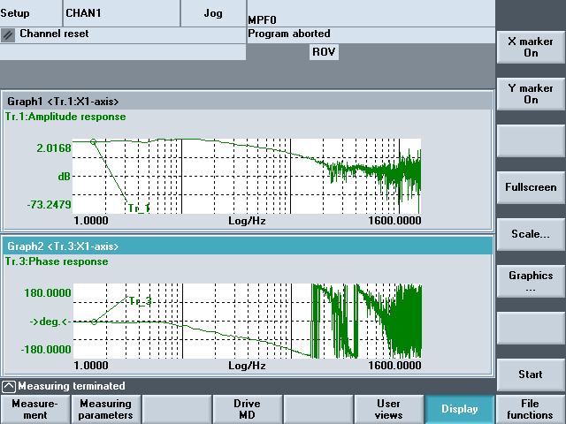Image resolution: width=566 pixels, height=424 pixels.
Task: Open the Measurement softkey
Action: tap(35, 409)
